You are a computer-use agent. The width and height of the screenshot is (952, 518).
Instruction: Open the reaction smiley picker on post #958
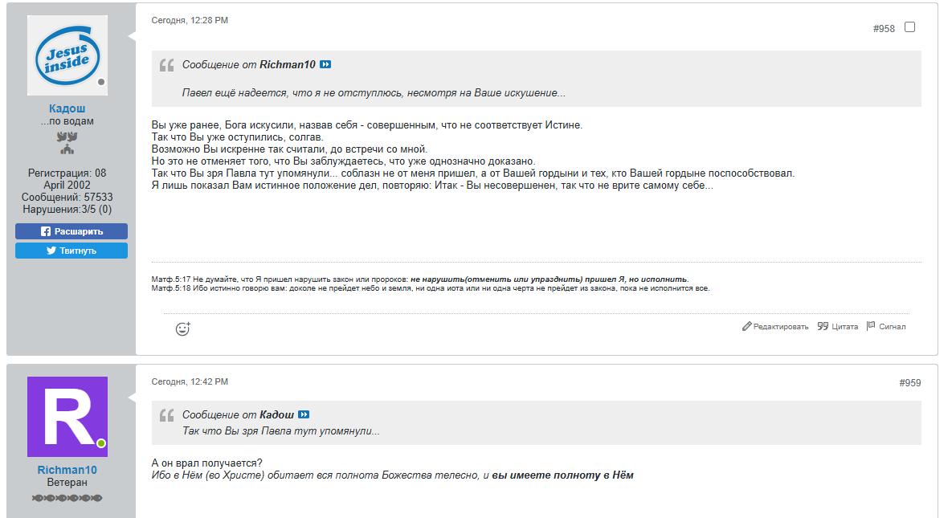[x=183, y=328]
